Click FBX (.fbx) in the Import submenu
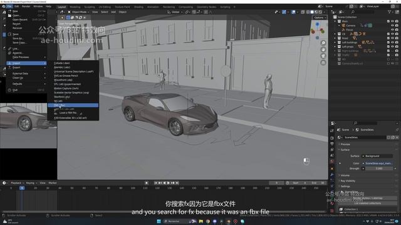Screen dimensions: 401x225 [x=73, y=105]
